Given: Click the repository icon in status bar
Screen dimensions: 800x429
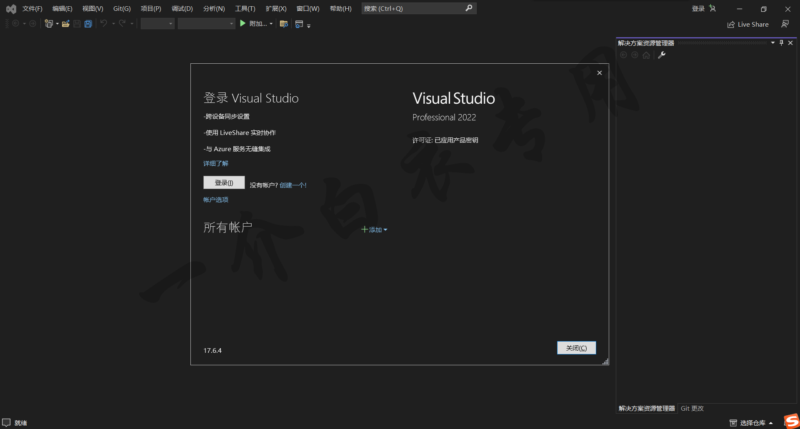Looking at the screenshot, I should (733, 423).
